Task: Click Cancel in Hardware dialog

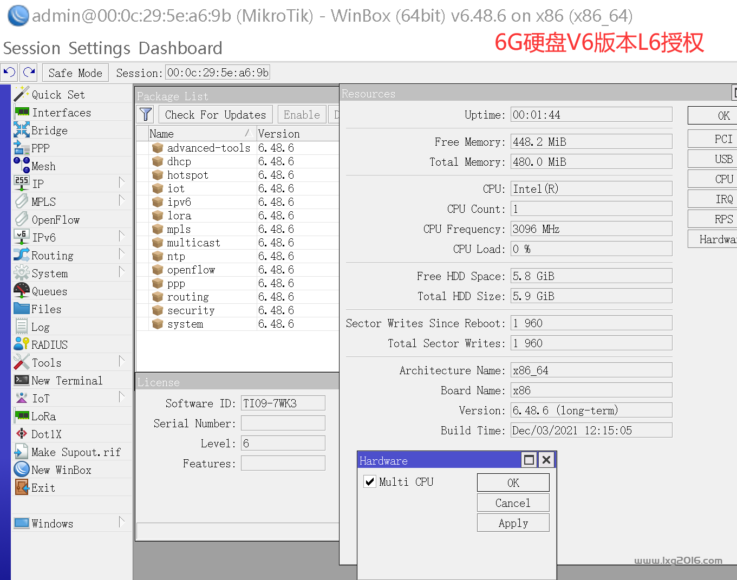Action: [513, 503]
